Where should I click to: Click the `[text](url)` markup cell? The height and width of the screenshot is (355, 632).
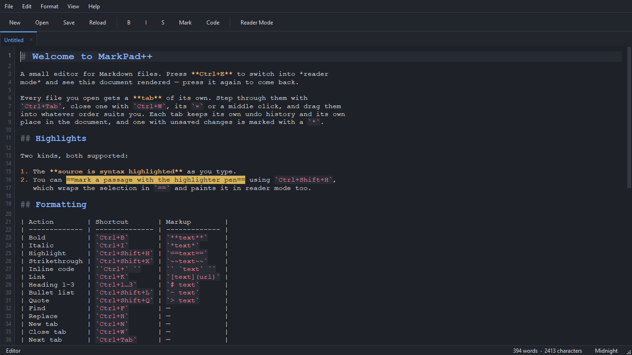pyautogui.click(x=193, y=277)
